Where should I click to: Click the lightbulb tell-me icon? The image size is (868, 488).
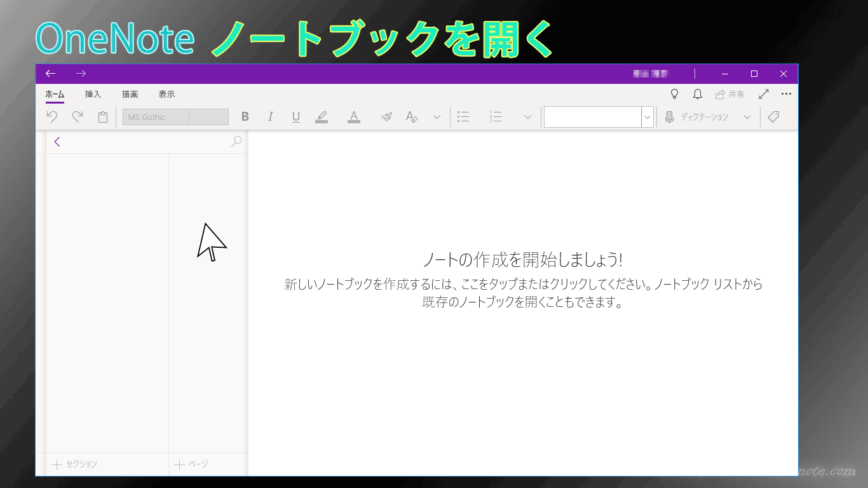coord(675,94)
